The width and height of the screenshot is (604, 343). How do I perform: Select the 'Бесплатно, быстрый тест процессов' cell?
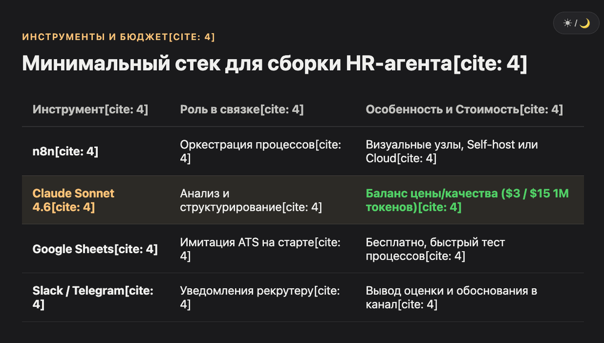tap(469, 249)
